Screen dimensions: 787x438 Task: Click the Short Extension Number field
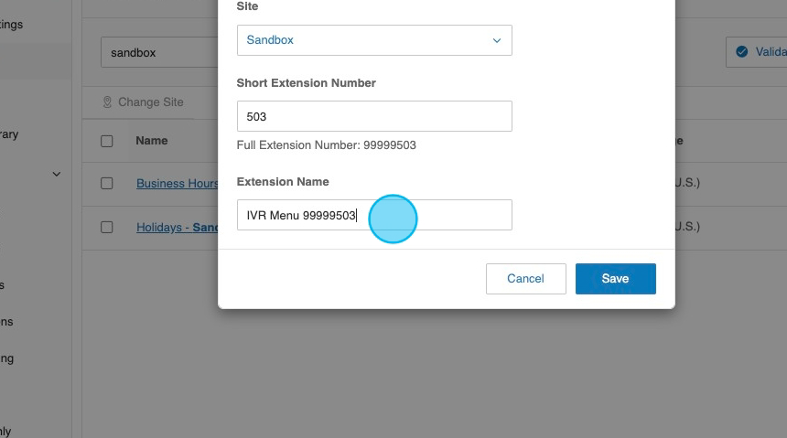coord(373,116)
